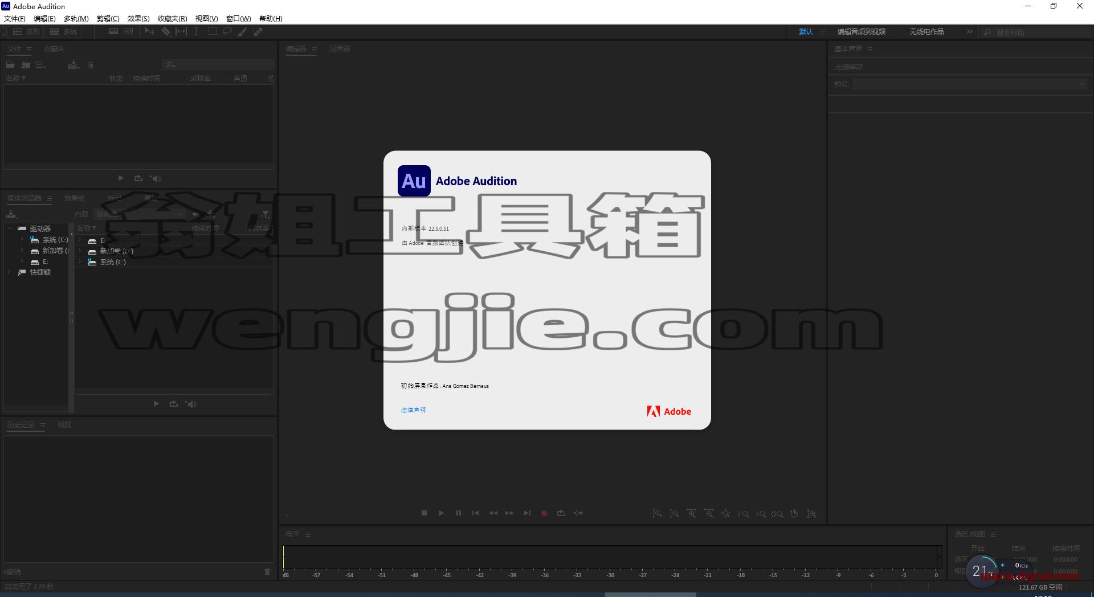Screen dimensions: 1094x597
Task: Toggle the spectral pitch display
Action: [128, 32]
